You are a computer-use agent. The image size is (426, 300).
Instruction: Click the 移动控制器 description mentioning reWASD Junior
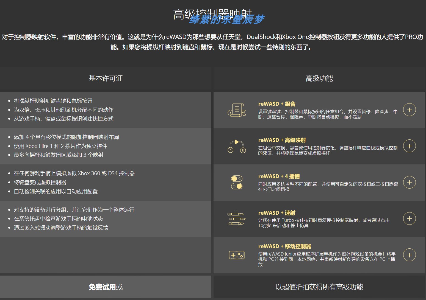coord(327,259)
